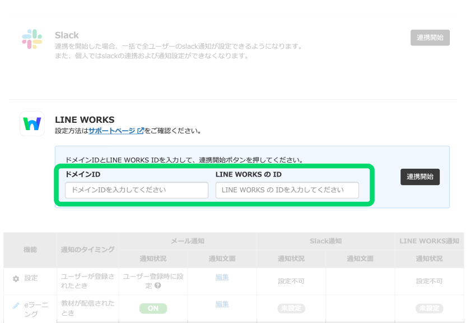Click the LINE WORKS通知 column header

pyautogui.click(x=429, y=241)
